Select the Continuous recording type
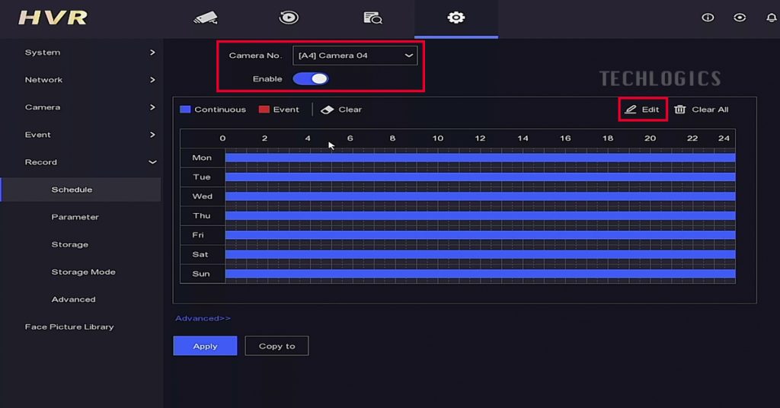Viewport: 780px width, 408px height. tap(213, 110)
